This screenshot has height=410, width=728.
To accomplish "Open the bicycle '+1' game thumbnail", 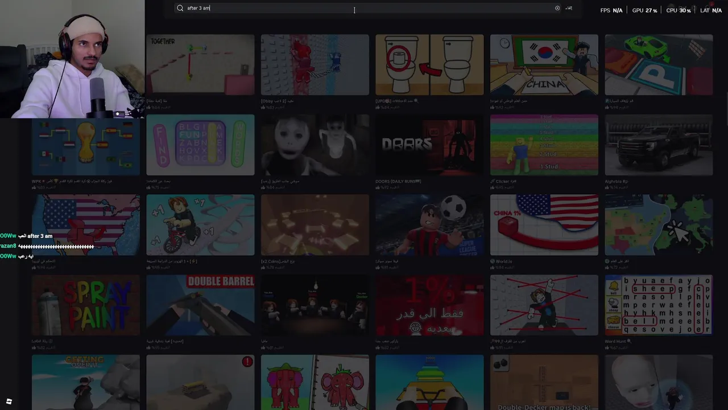I will [200, 225].
